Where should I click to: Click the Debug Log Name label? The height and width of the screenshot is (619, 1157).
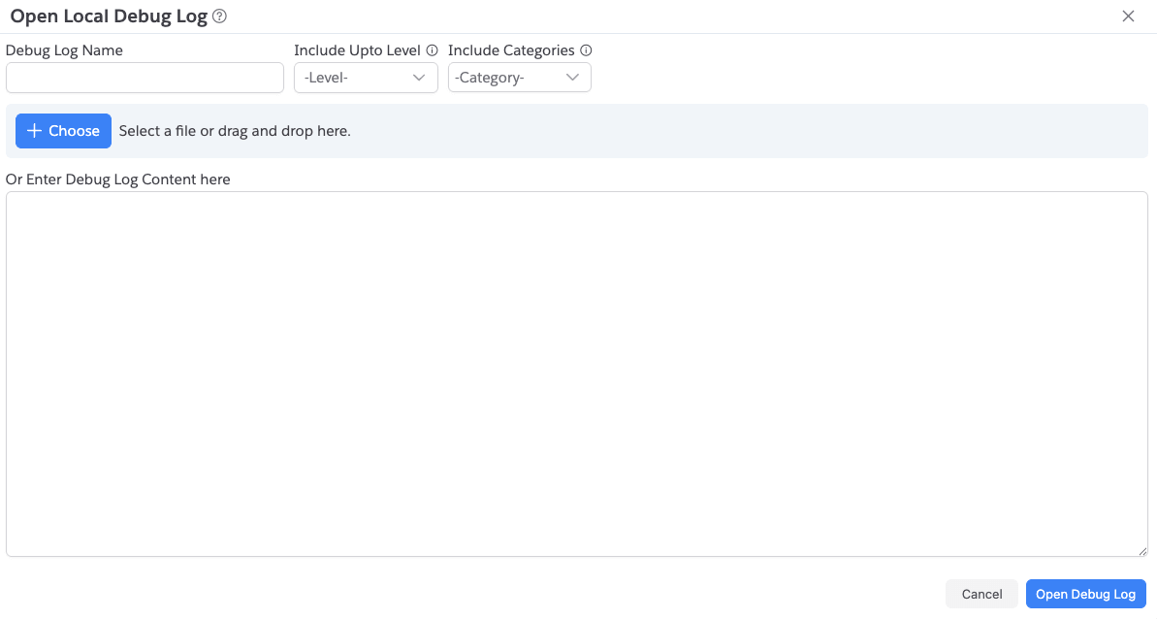[x=64, y=50]
